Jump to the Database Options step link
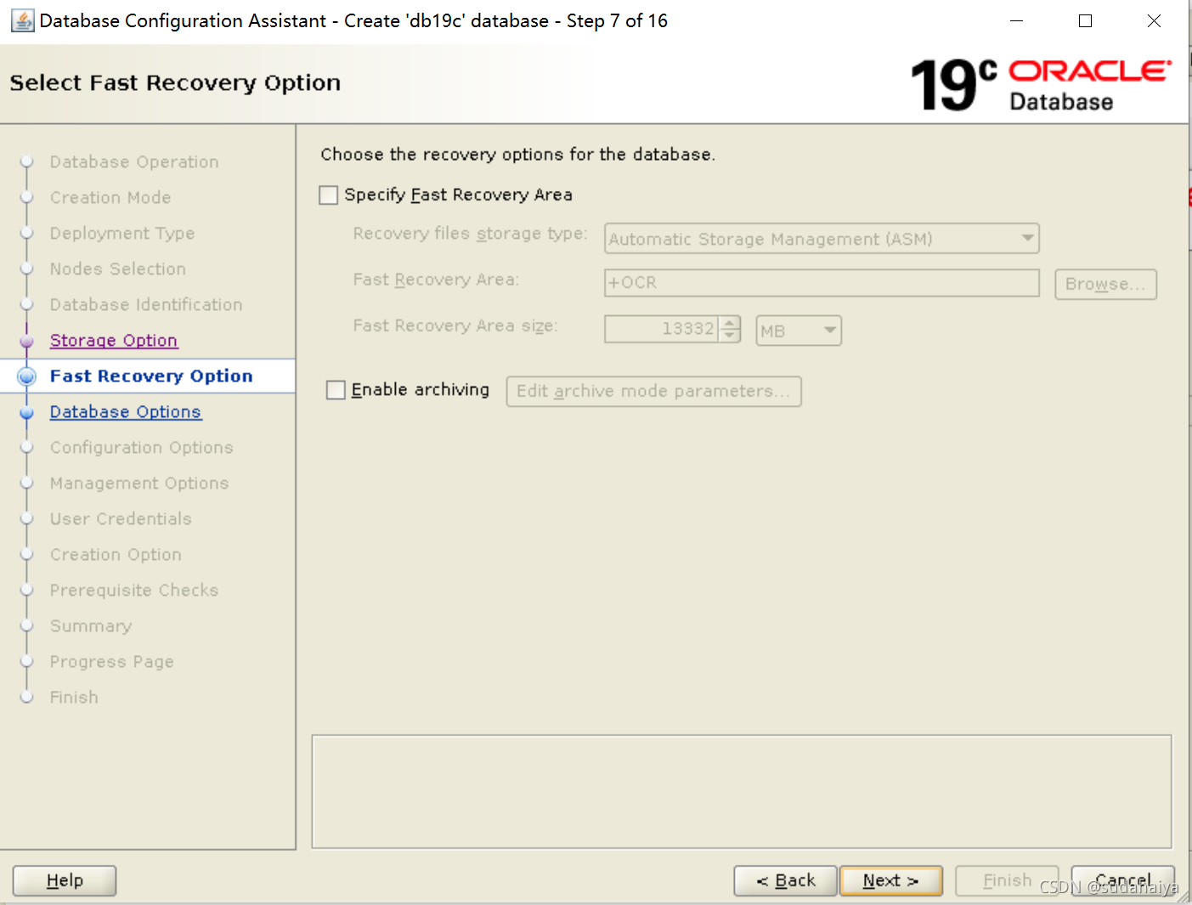The image size is (1192, 905). 126,411
